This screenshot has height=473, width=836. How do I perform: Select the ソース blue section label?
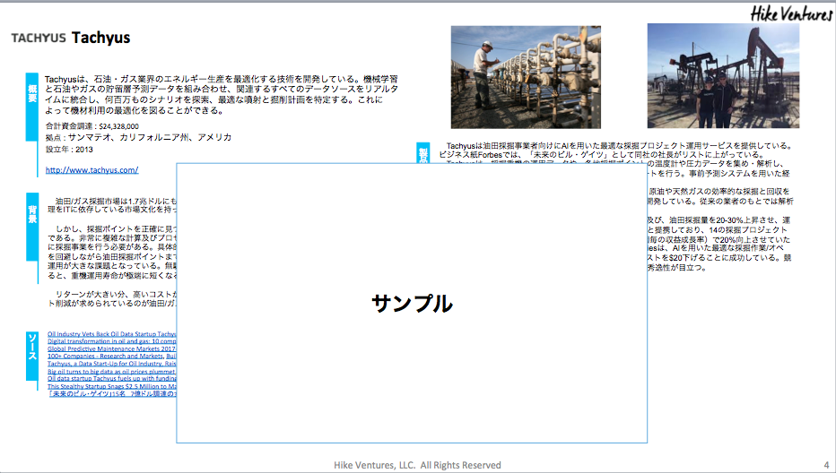(x=32, y=356)
